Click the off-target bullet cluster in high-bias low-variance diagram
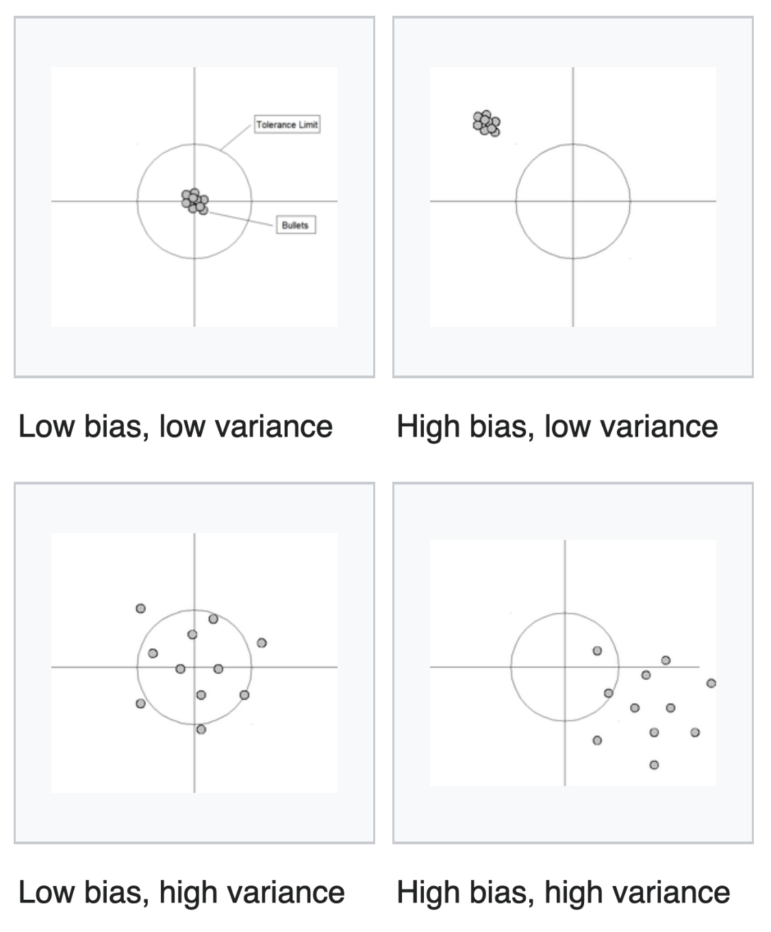The height and width of the screenshot is (932, 771). (x=487, y=123)
